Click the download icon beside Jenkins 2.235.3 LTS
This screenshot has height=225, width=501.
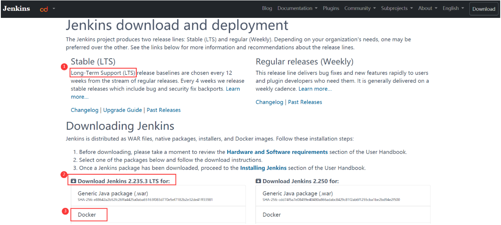[73, 181]
